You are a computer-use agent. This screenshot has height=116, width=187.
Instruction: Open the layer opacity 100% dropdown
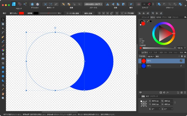coord(150,56)
